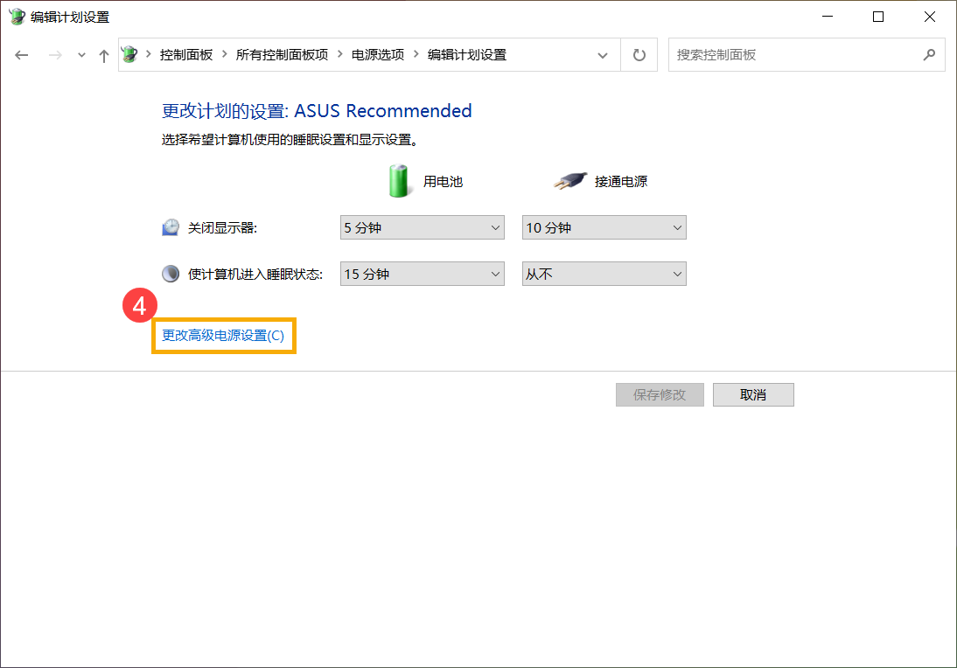Click the sleep icon beside 使计算机进入睡眠状态
Viewport: 957px width, 668px height.
click(x=170, y=273)
